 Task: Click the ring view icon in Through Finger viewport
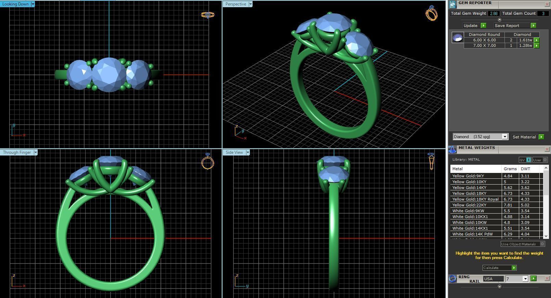click(207, 161)
